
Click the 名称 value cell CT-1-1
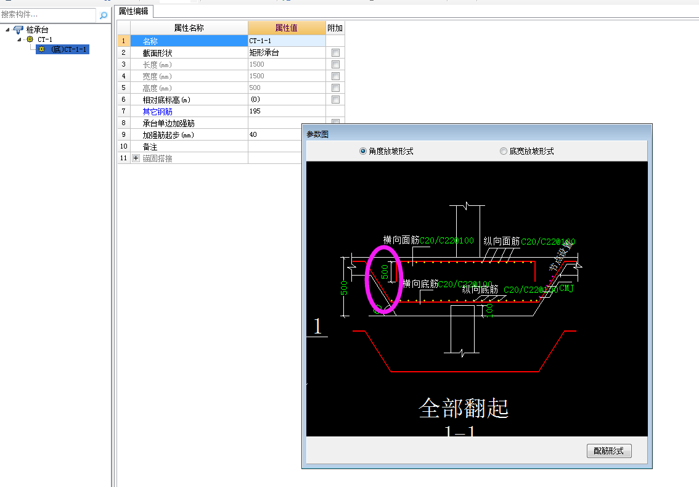(287, 41)
